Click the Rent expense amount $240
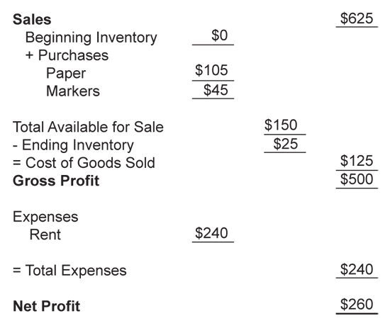This screenshot has height=328, width=390. (211, 233)
